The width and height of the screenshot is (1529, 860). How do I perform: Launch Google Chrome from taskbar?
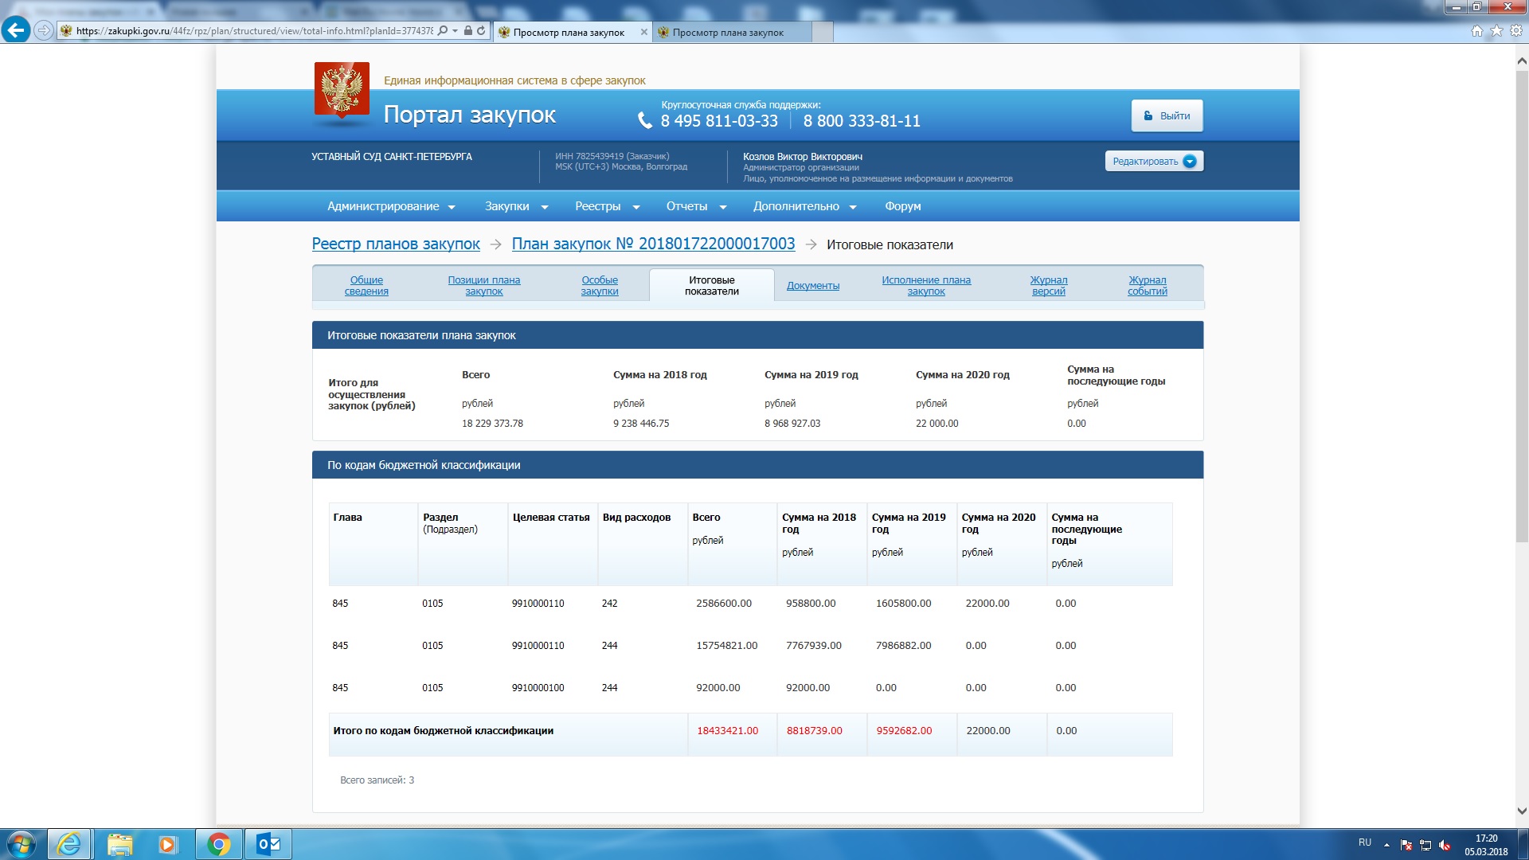click(x=218, y=844)
